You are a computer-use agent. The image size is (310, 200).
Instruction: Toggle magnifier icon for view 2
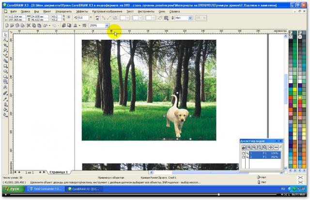click(248, 157)
